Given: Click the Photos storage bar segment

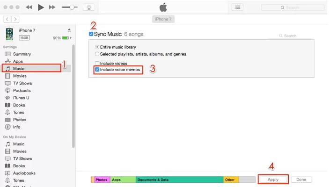Looking at the screenshot, I should coord(102,180).
